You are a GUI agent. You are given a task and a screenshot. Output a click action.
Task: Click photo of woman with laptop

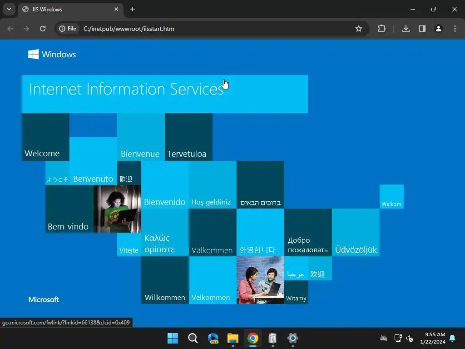(117, 209)
